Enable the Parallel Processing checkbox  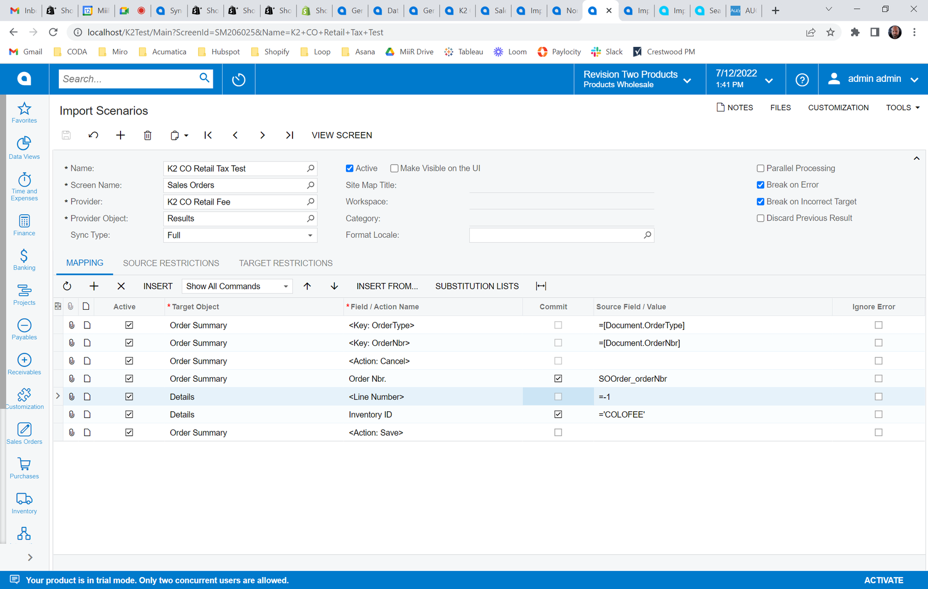pos(761,169)
